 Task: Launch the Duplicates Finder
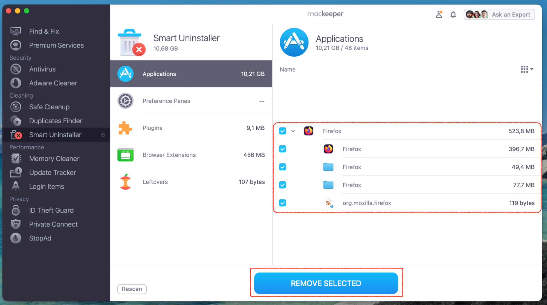click(x=56, y=121)
